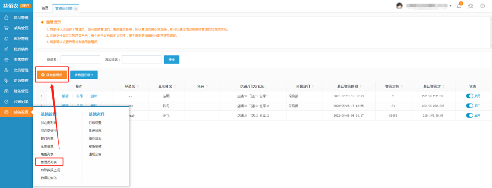Switch to the 首页 tab
Viewport: 492px width, 188px height.
pos(45,8)
